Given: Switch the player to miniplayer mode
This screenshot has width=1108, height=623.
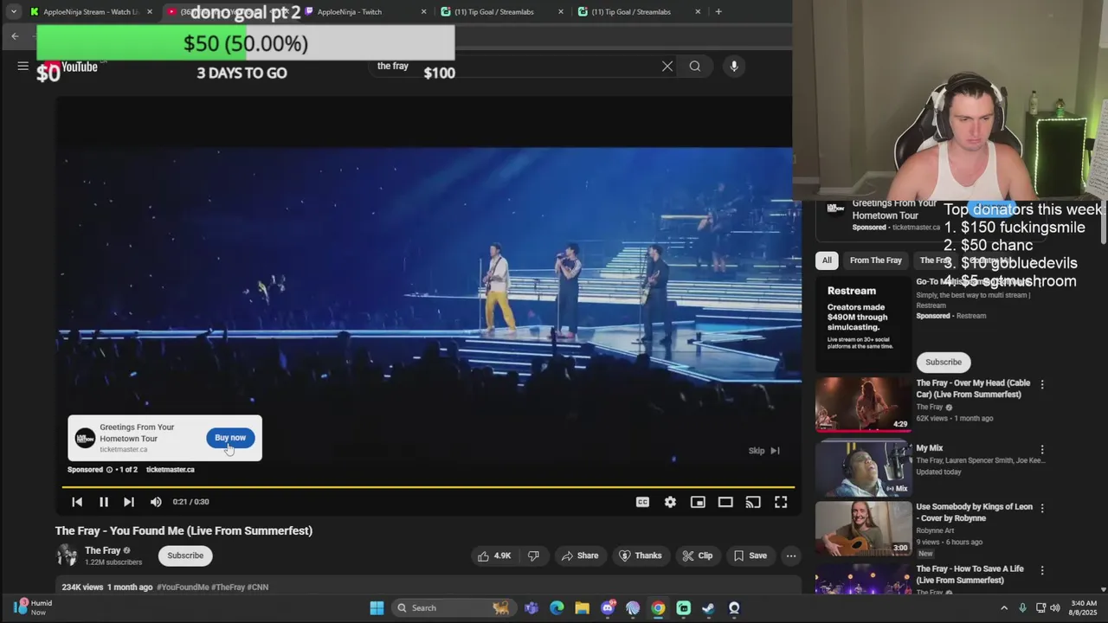Looking at the screenshot, I should pos(698,502).
